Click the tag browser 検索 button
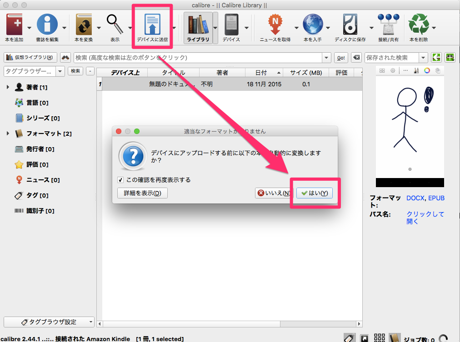The width and height of the screenshot is (460, 342). pos(75,71)
